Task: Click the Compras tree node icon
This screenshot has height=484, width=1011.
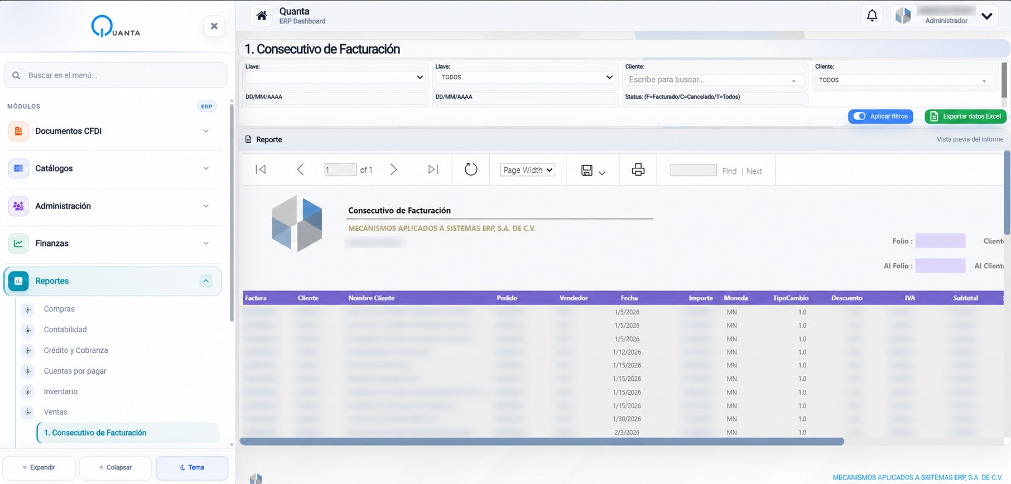Action: point(28,309)
